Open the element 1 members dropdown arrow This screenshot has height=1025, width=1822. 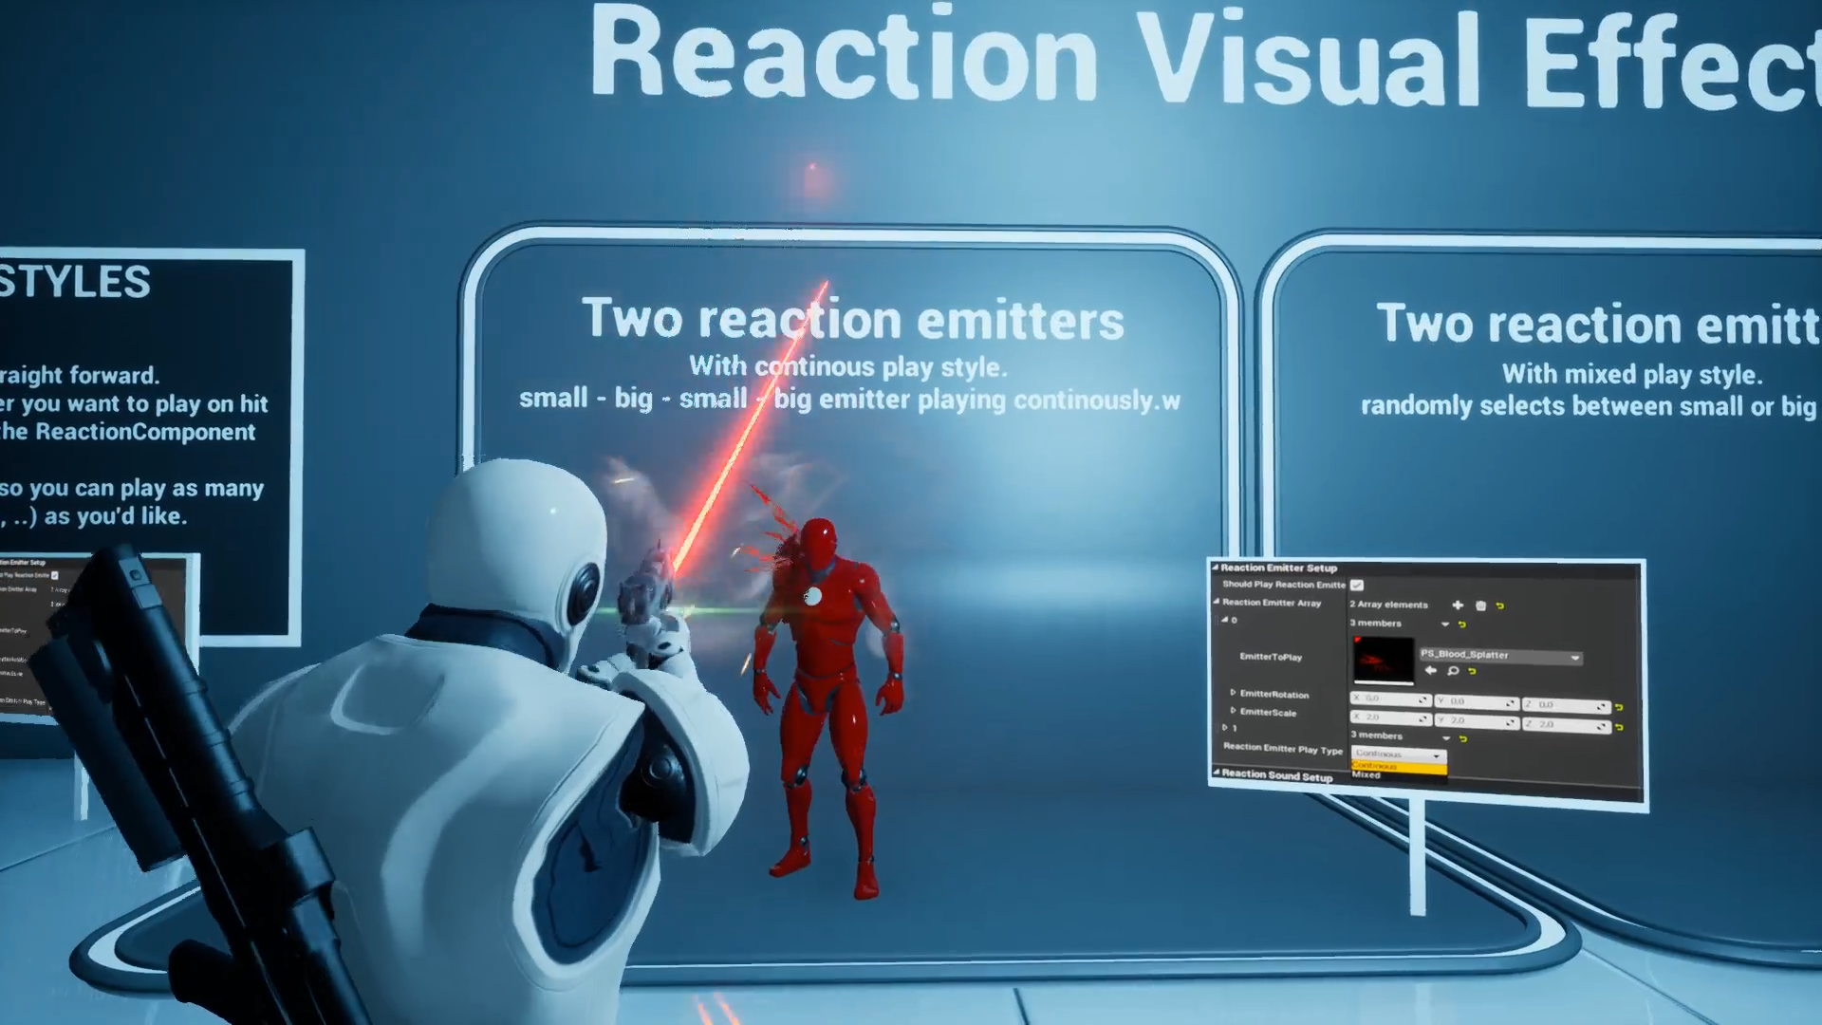click(x=1446, y=738)
